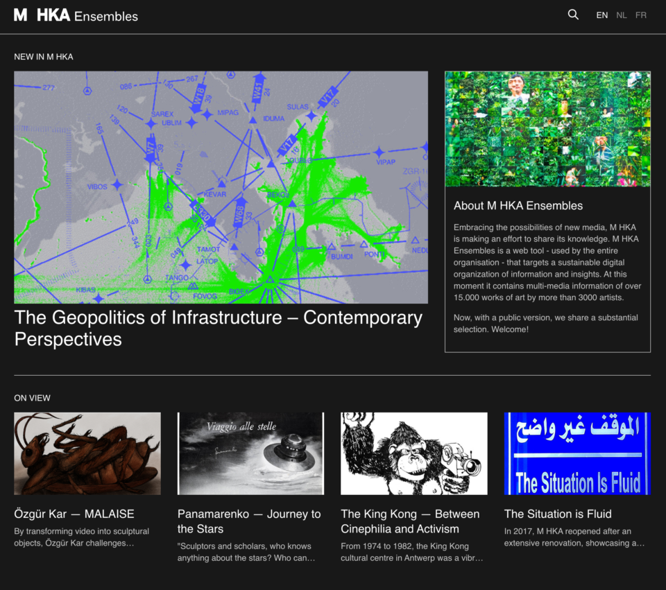This screenshot has height=590, width=666.
Task: Open Özgür Kar — MALAISE title
Action: point(74,514)
